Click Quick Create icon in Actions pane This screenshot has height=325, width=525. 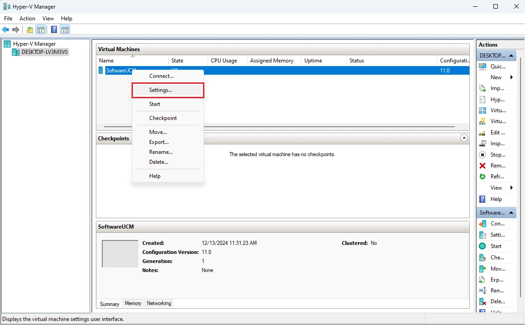pos(482,67)
